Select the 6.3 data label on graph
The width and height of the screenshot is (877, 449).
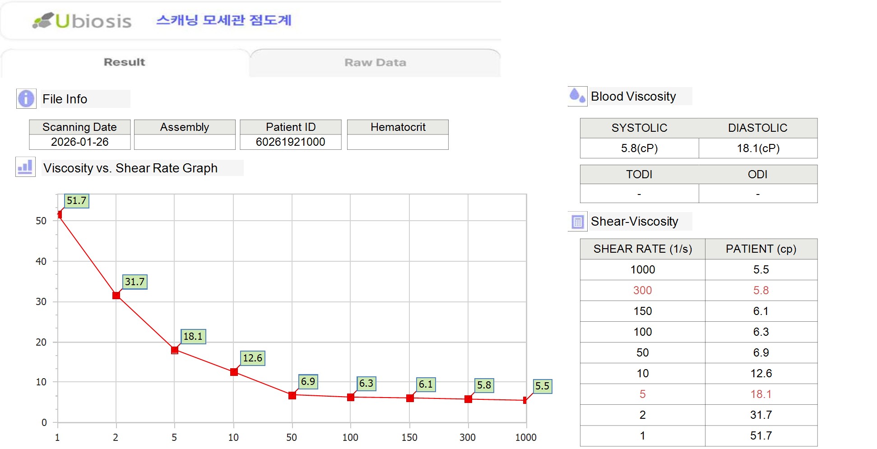(x=367, y=384)
